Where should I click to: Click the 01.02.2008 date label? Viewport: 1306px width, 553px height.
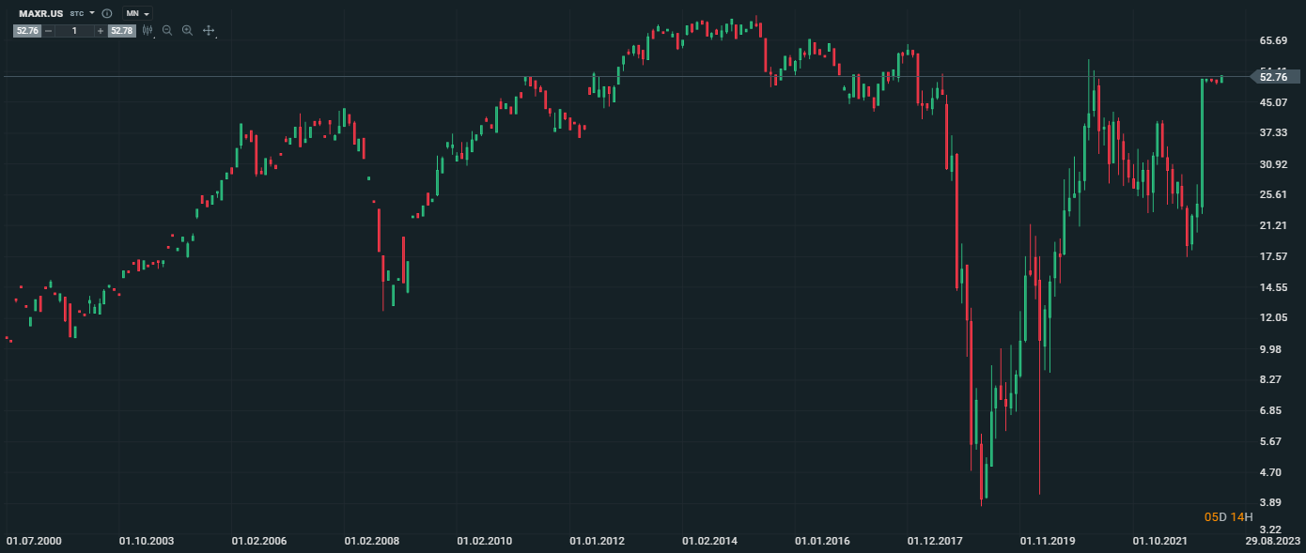click(x=372, y=542)
